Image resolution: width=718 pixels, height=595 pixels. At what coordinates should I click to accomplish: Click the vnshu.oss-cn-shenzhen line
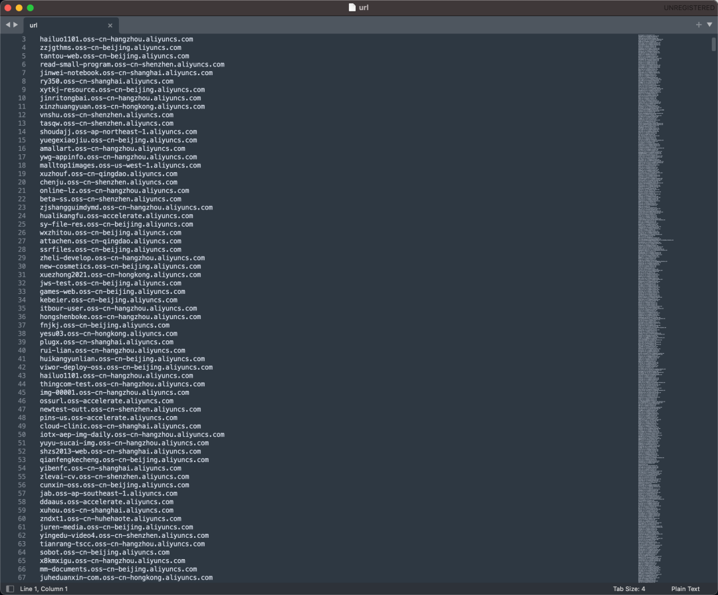106,115
